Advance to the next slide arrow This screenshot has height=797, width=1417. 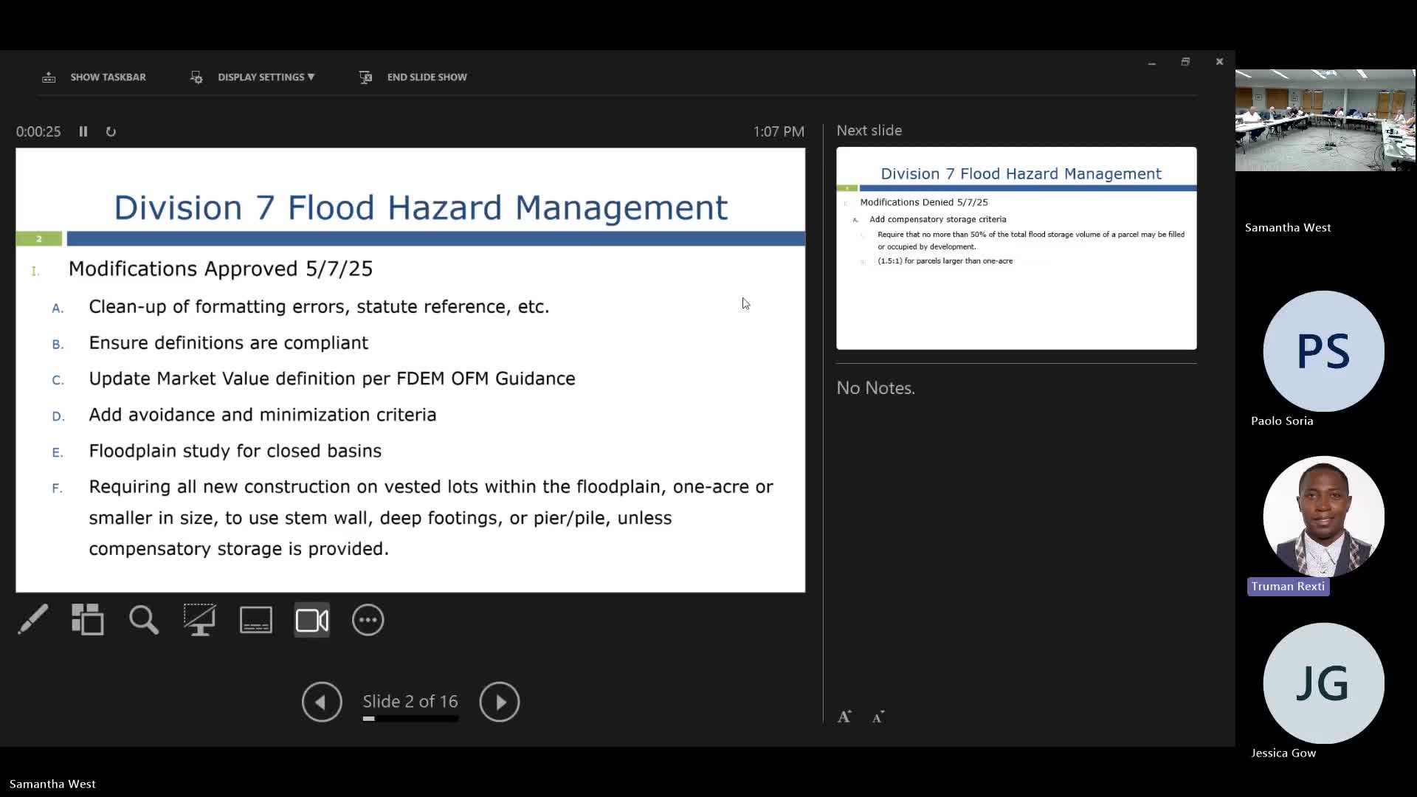point(500,702)
